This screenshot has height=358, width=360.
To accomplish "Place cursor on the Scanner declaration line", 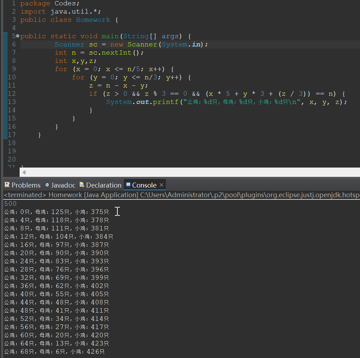I will pos(131,44).
